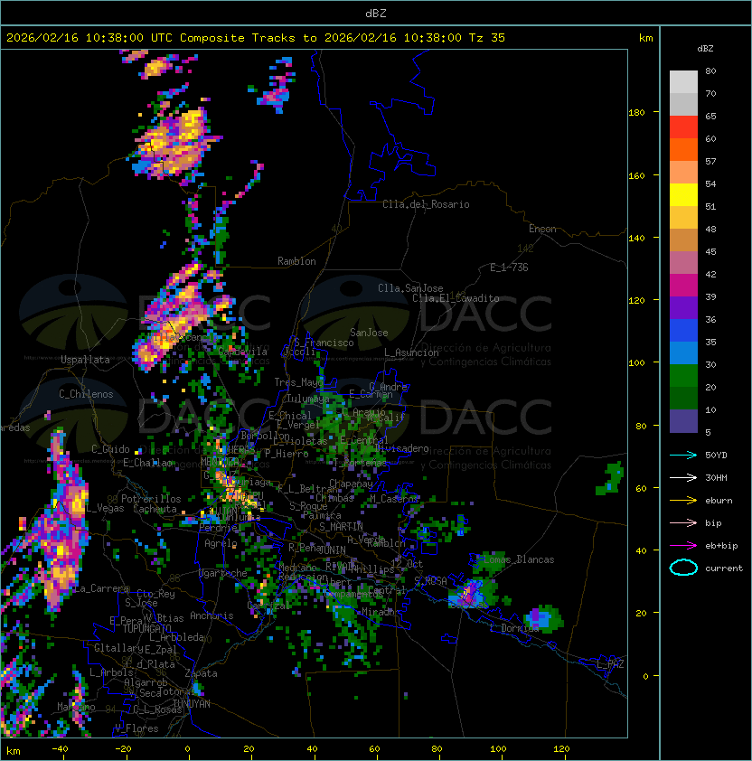Pick the bright yellow 51–54 dBZ swatch
The height and width of the screenshot is (761, 752).
point(683,195)
